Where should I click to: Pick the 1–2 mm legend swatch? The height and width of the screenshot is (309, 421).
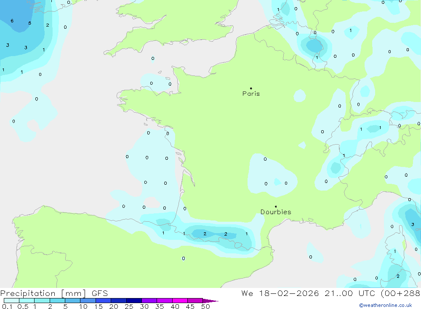click(42, 301)
